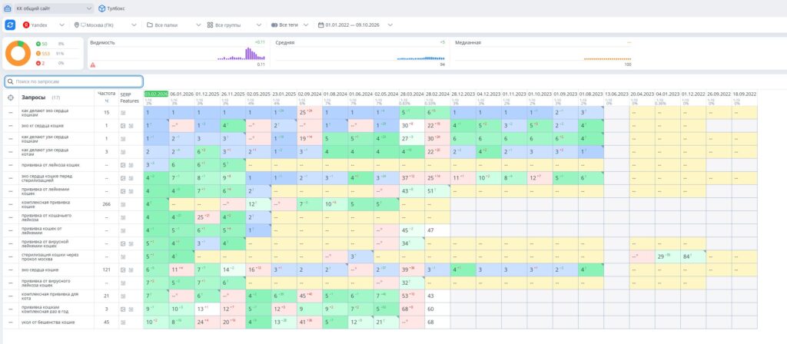Viewport: 787px width, 344px height.
Task: Select the 01.12.2025 date column header
Action: coord(208,94)
